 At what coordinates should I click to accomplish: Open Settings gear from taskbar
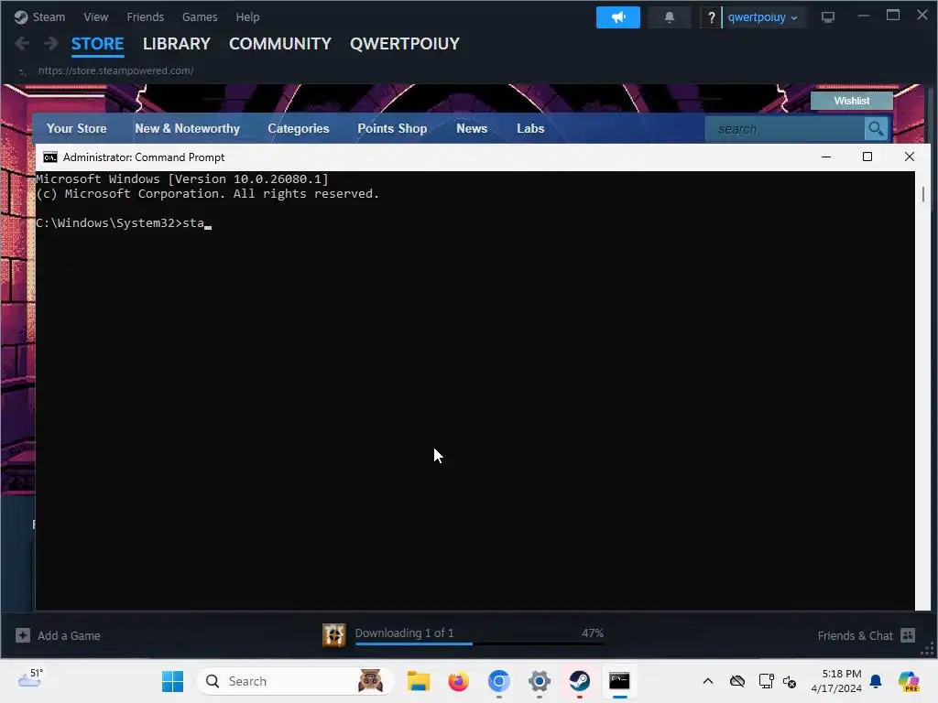point(539,681)
